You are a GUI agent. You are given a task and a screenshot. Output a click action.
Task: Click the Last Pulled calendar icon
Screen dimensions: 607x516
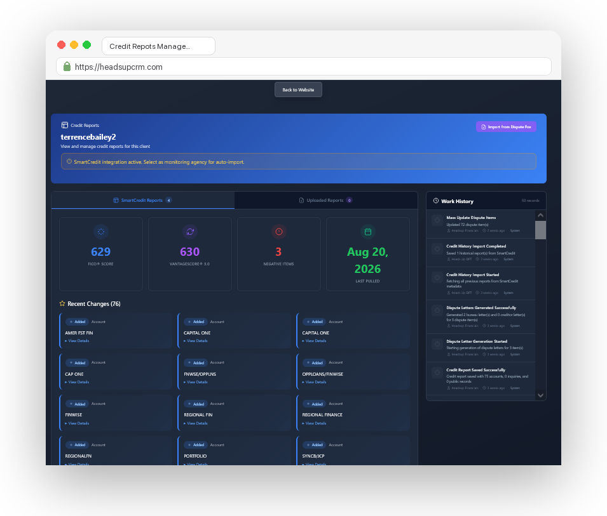point(368,232)
